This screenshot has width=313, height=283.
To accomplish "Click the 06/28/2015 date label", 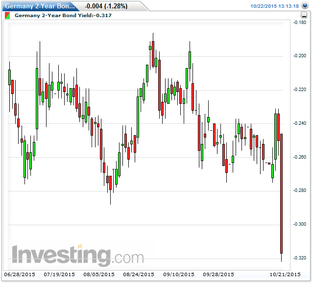I will click(20, 274).
